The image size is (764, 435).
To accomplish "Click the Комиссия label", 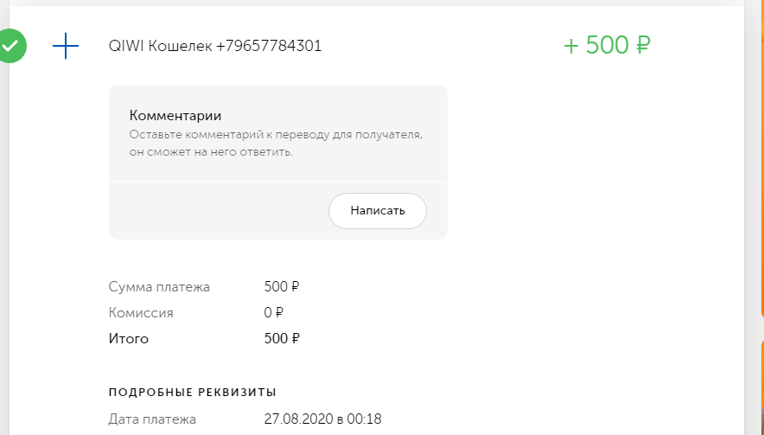I will click(x=141, y=313).
